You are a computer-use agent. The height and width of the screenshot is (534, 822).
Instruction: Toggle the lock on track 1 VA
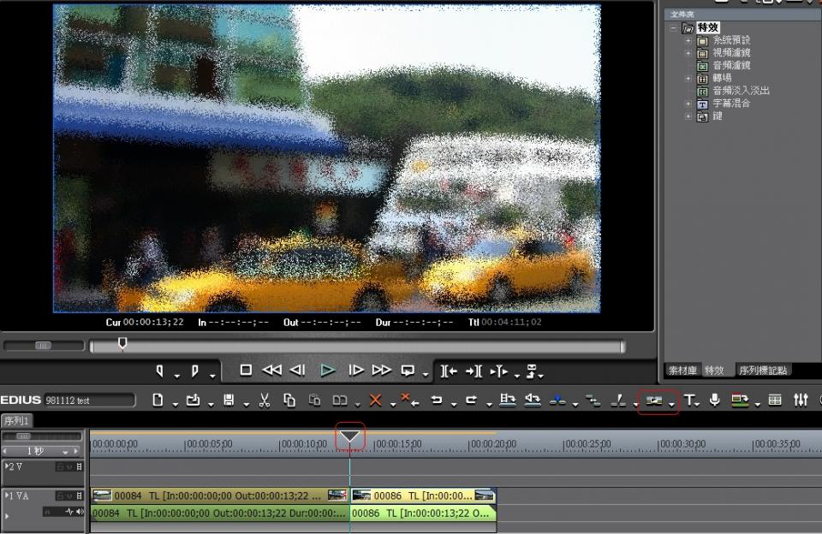(x=62, y=495)
